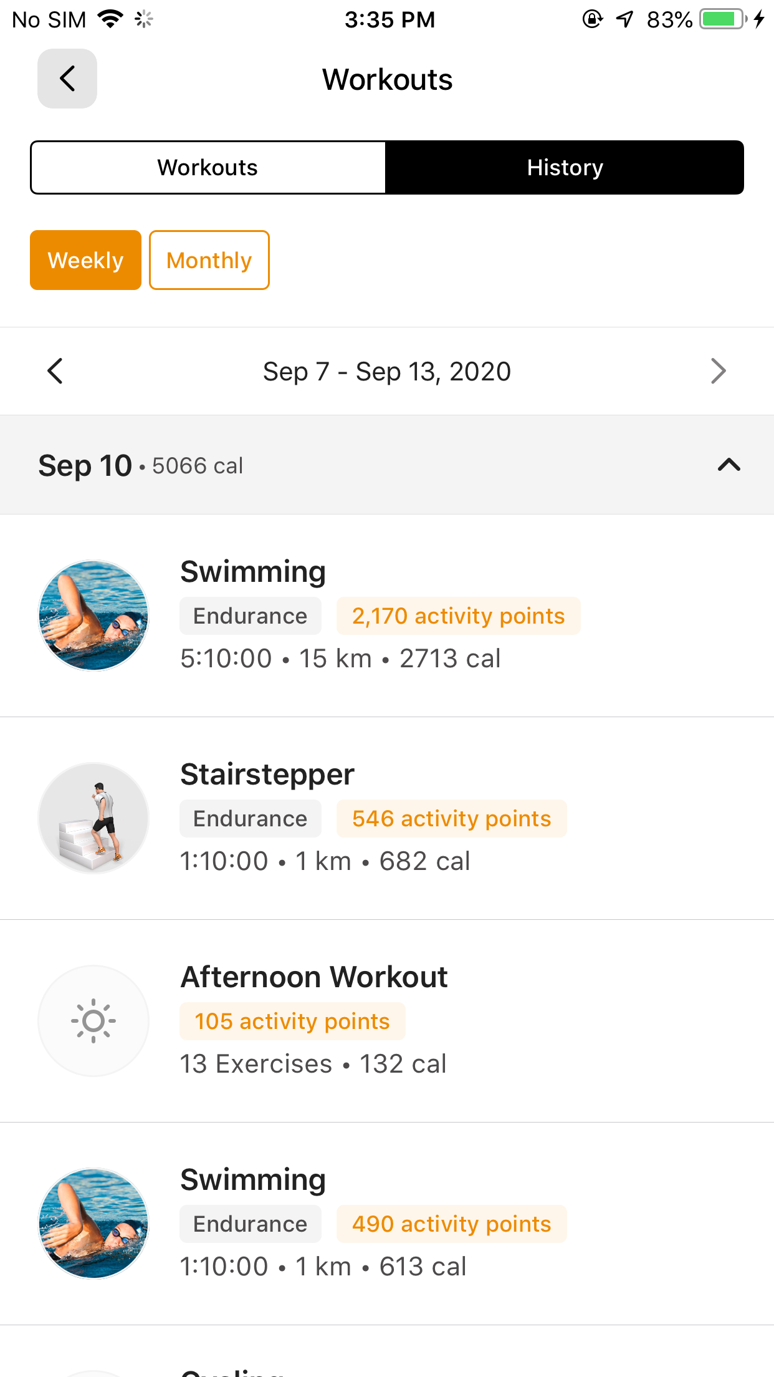This screenshot has width=774, height=1377.
Task: Select the History tab
Action: (565, 167)
